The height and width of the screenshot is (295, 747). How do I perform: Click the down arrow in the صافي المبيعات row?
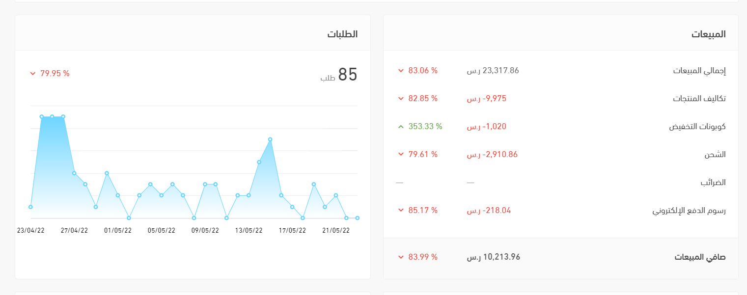pyautogui.click(x=401, y=257)
